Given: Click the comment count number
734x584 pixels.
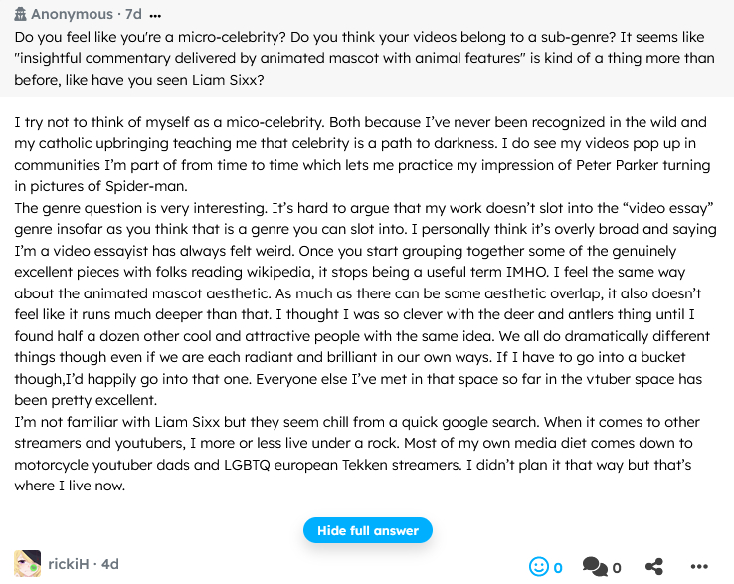Looking at the screenshot, I should pyautogui.click(x=617, y=568).
